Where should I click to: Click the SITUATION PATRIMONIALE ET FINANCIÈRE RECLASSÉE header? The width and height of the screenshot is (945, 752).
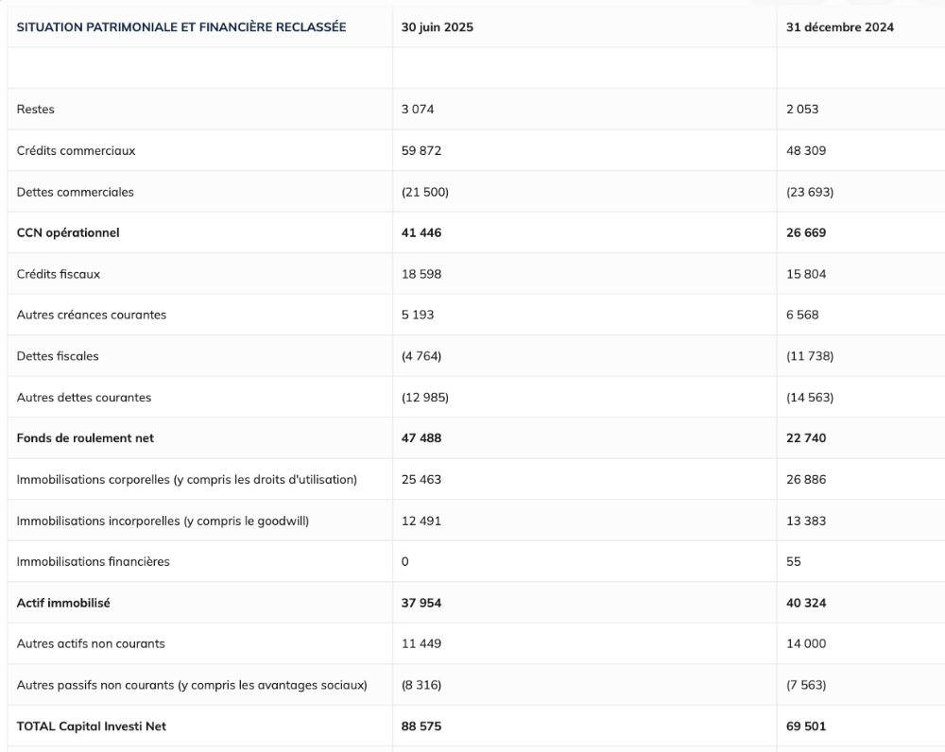(181, 27)
